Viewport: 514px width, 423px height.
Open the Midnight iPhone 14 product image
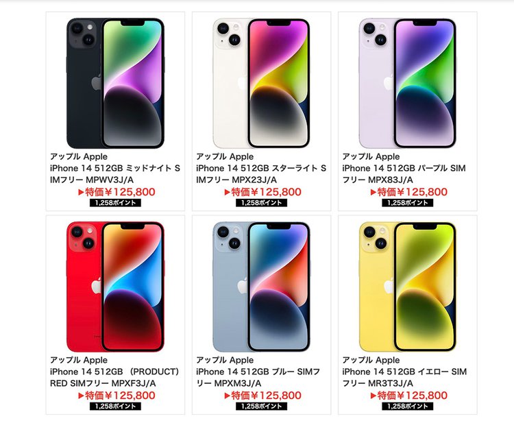tap(115, 83)
